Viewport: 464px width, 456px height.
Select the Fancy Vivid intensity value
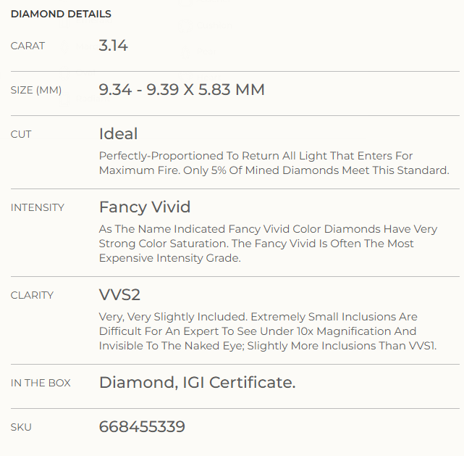[x=145, y=207]
